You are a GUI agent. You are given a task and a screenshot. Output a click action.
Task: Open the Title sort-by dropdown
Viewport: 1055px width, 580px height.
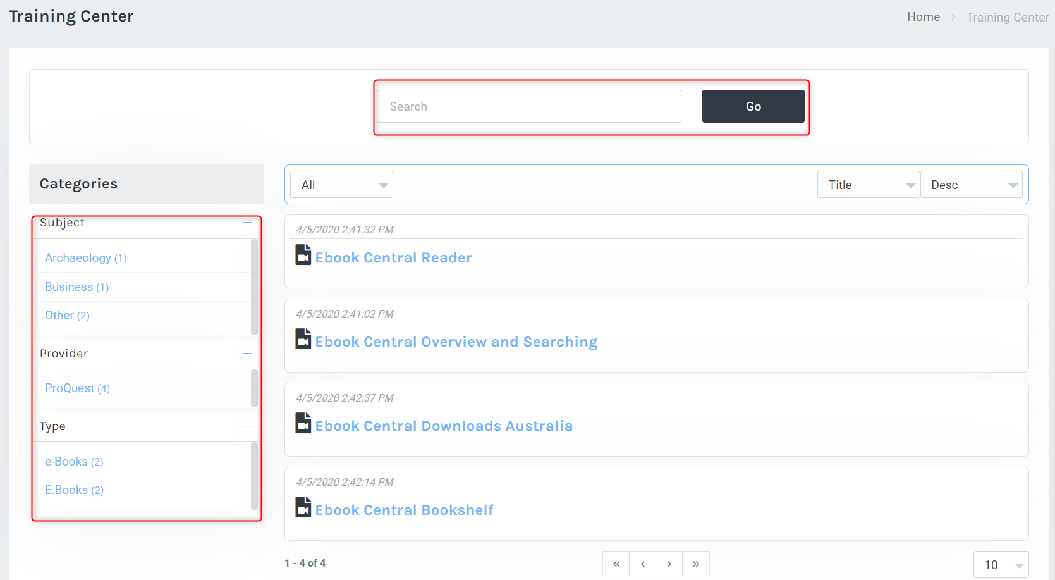869,185
